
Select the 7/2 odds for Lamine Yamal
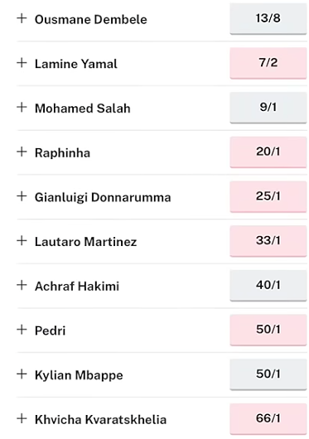click(268, 63)
